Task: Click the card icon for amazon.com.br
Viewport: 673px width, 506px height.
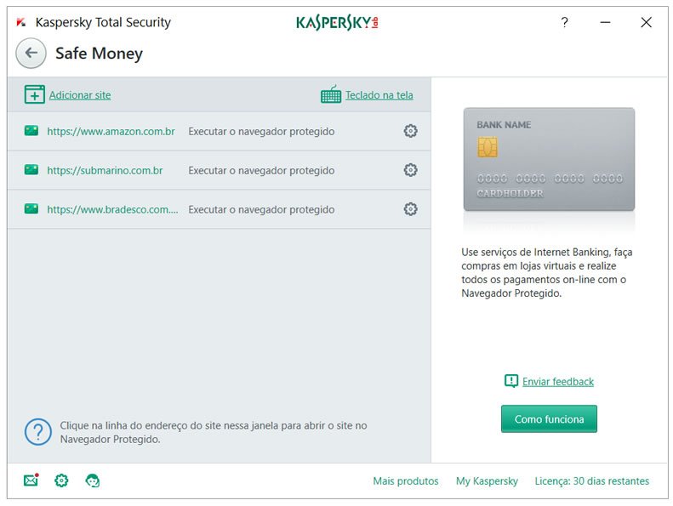Action: tap(31, 130)
